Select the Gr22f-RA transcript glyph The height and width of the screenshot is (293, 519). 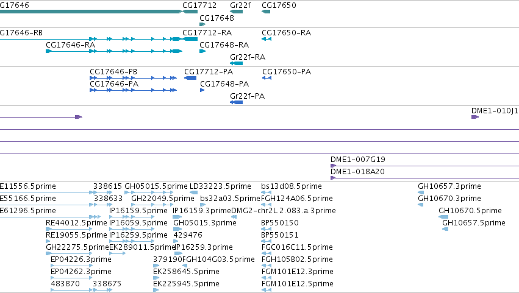pos(237,63)
